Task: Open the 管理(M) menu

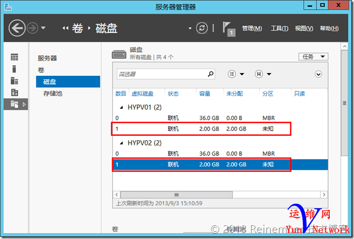Action: (252, 29)
